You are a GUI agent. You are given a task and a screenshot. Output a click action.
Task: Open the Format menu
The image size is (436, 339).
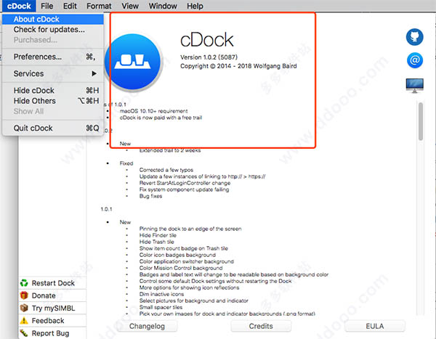coord(99,6)
